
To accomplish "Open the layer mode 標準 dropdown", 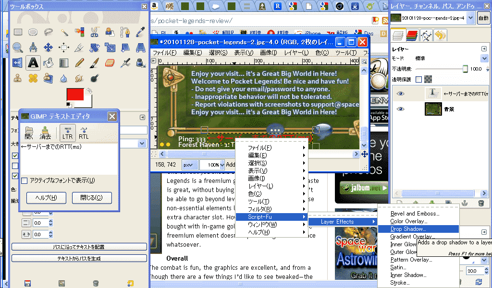I will tap(484, 58).
